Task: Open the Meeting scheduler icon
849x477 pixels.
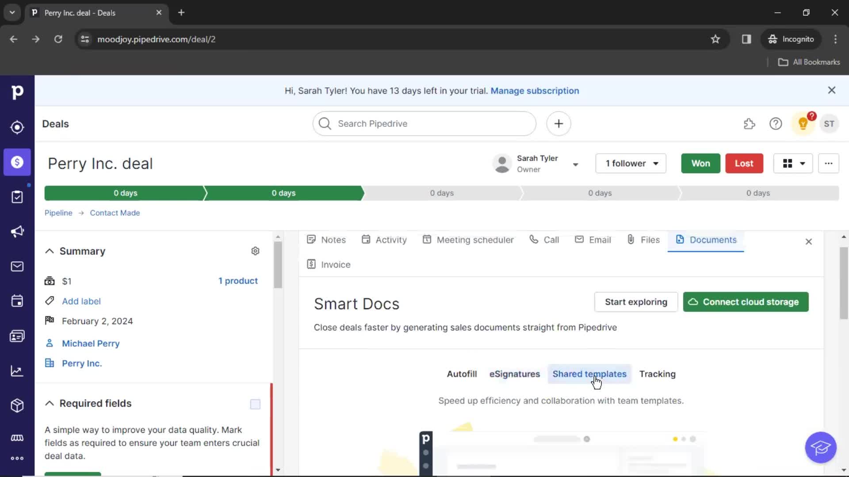Action: point(426,239)
